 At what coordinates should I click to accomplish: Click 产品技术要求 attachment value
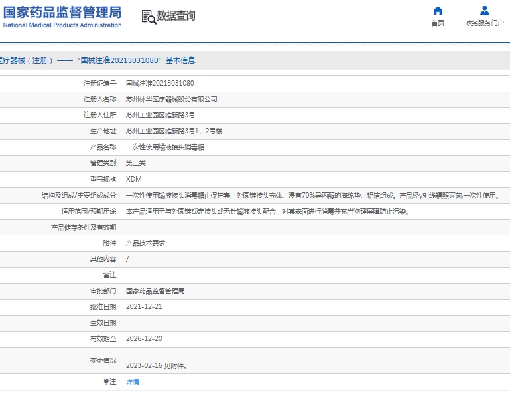click(x=145, y=243)
